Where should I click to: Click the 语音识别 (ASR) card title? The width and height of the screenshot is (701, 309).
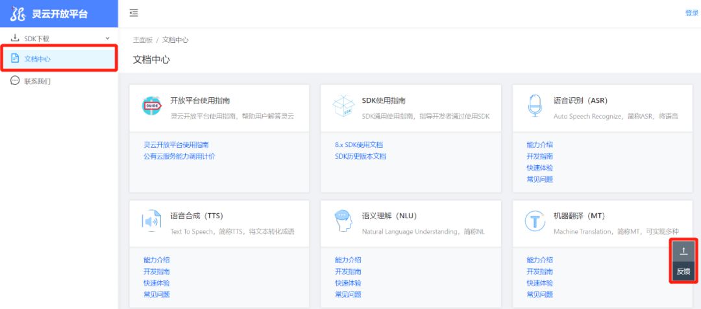pyautogui.click(x=581, y=101)
